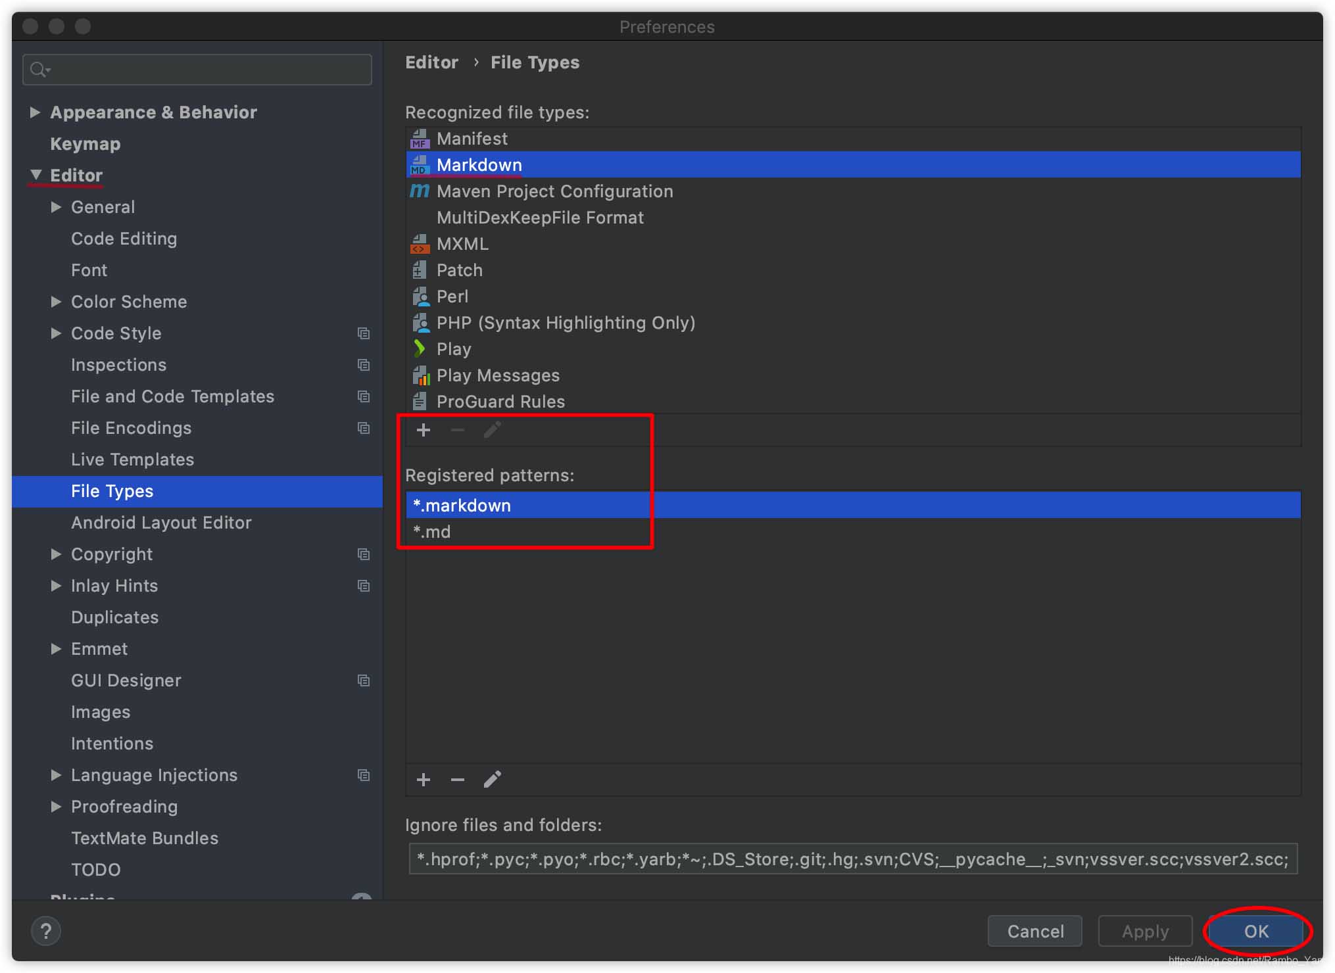The width and height of the screenshot is (1335, 973).
Task: Select File Types in sidebar
Action: [x=197, y=491]
